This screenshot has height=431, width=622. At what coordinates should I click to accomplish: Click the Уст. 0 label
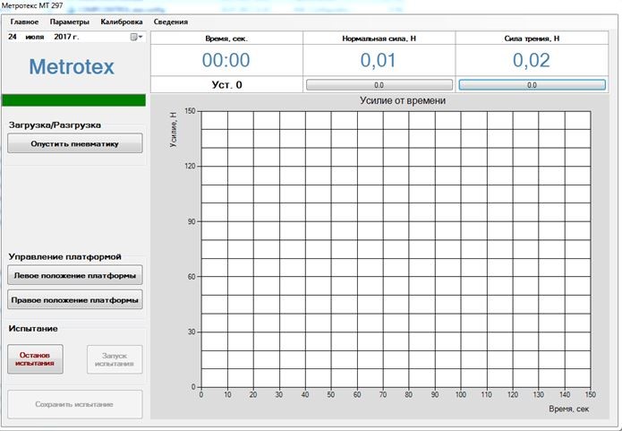(226, 85)
